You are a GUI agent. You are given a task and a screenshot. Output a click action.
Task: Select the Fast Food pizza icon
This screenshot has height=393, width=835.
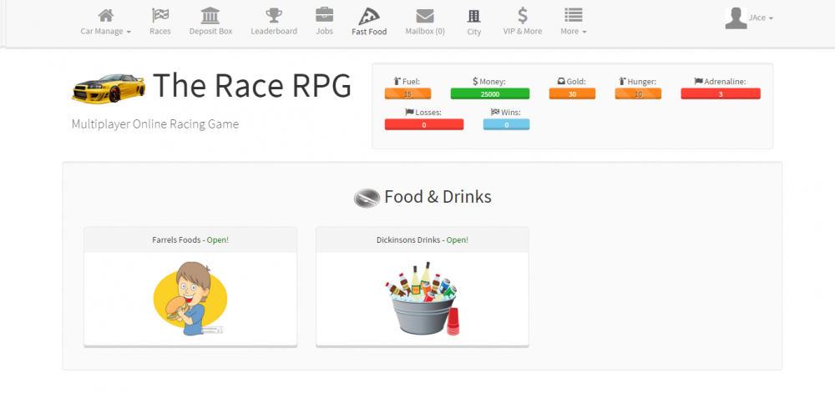click(x=368, y=16)
